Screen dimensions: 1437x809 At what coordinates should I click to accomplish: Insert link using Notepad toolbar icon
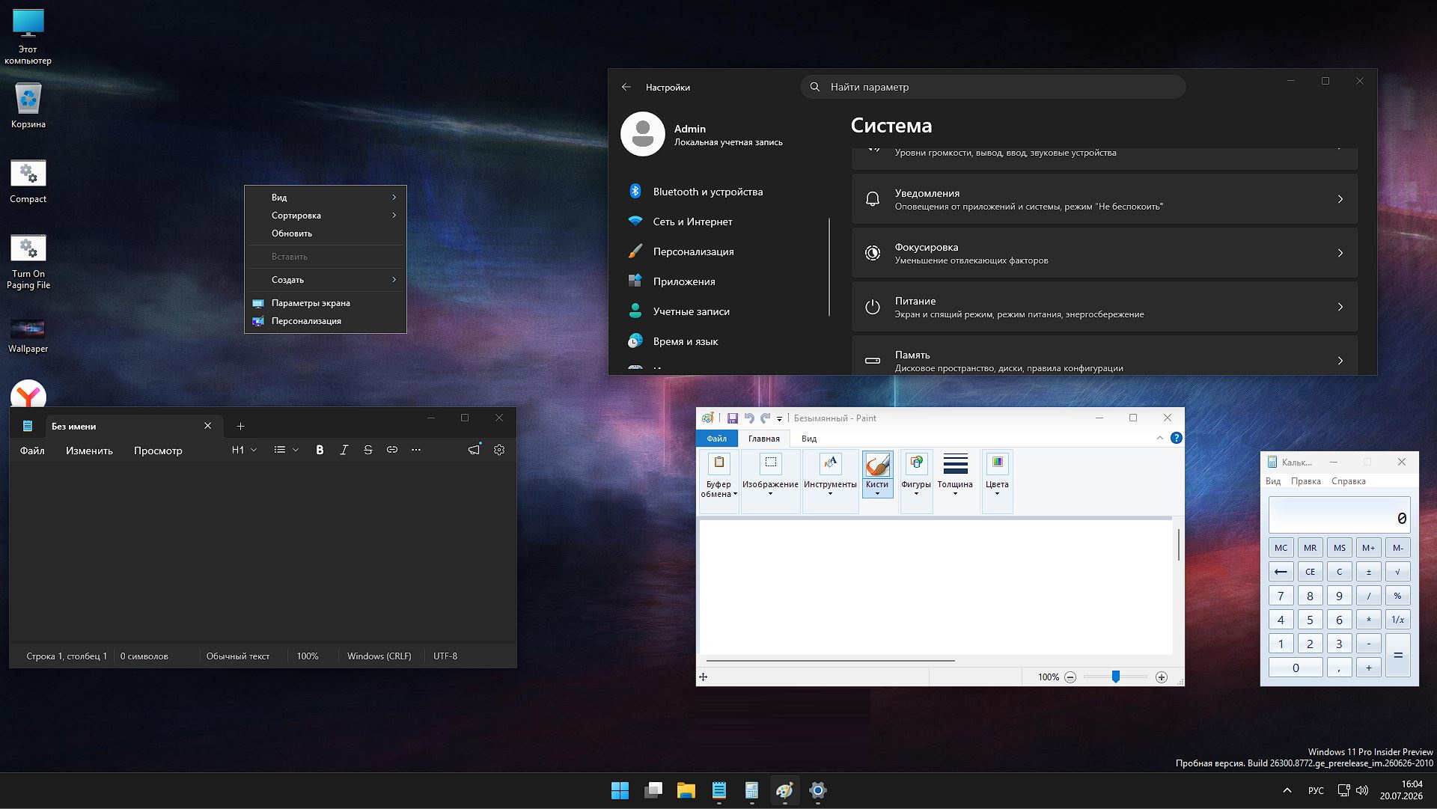point(391,450)
